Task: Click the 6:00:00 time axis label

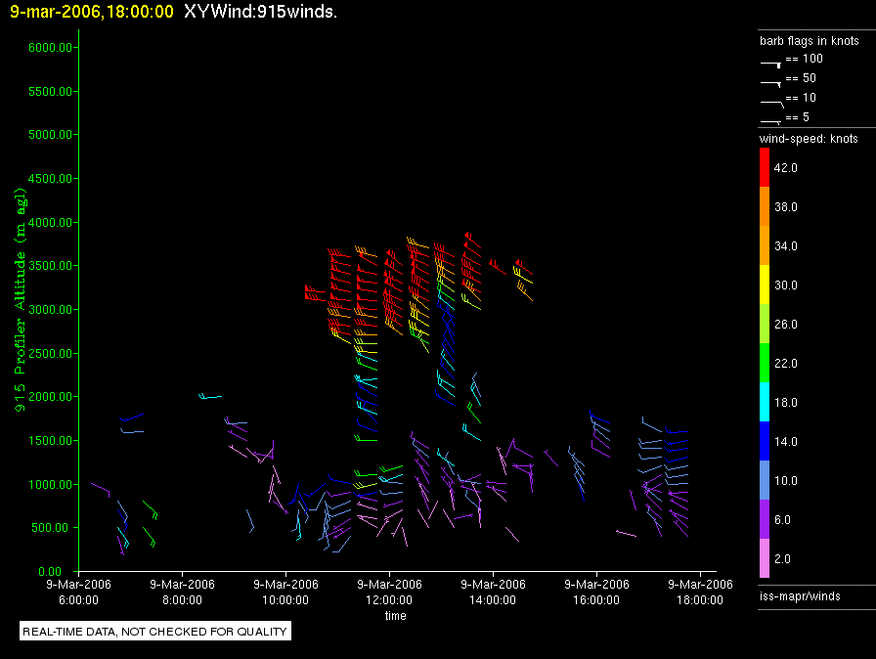Action: coord(79,599)
